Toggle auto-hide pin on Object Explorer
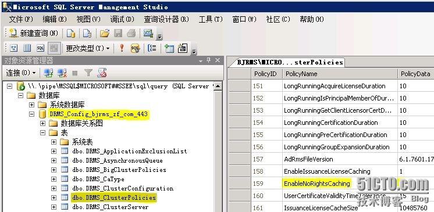434x212 pixels. point(209,60)
